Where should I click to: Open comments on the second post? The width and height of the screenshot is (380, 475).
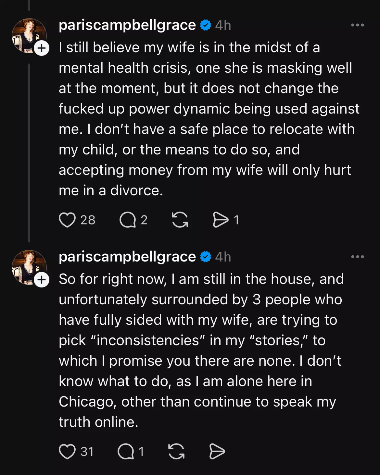point(126,452)
